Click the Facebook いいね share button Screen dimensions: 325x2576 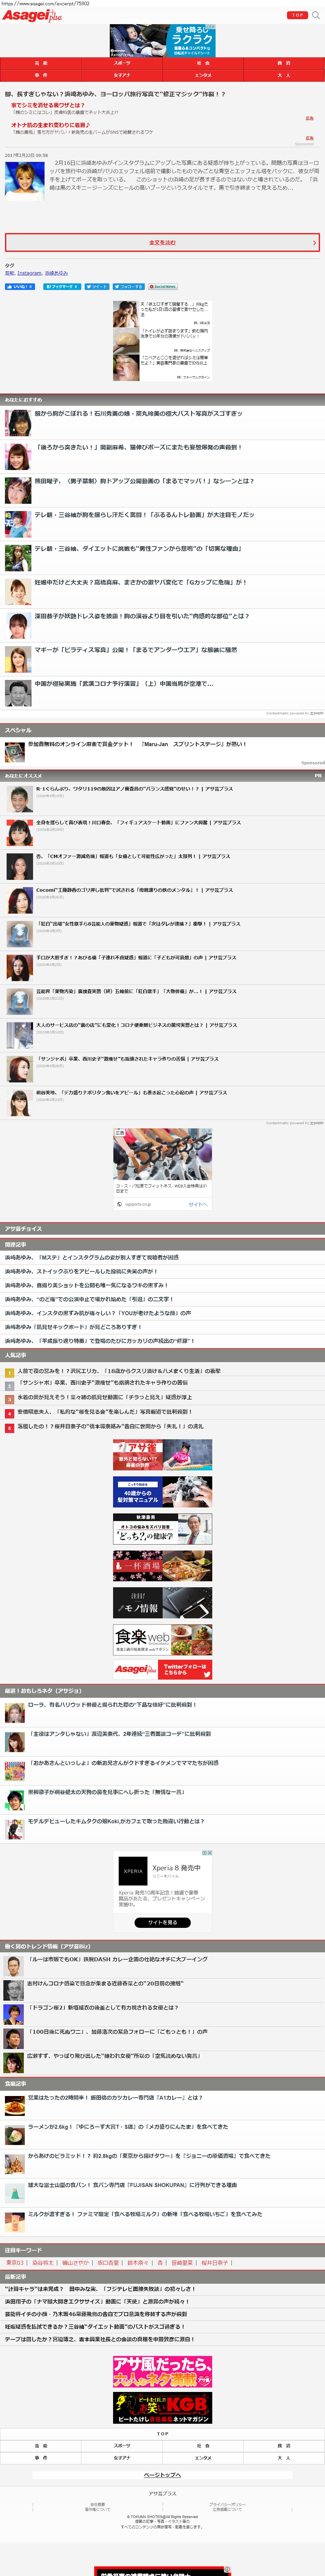click(20, 287)
